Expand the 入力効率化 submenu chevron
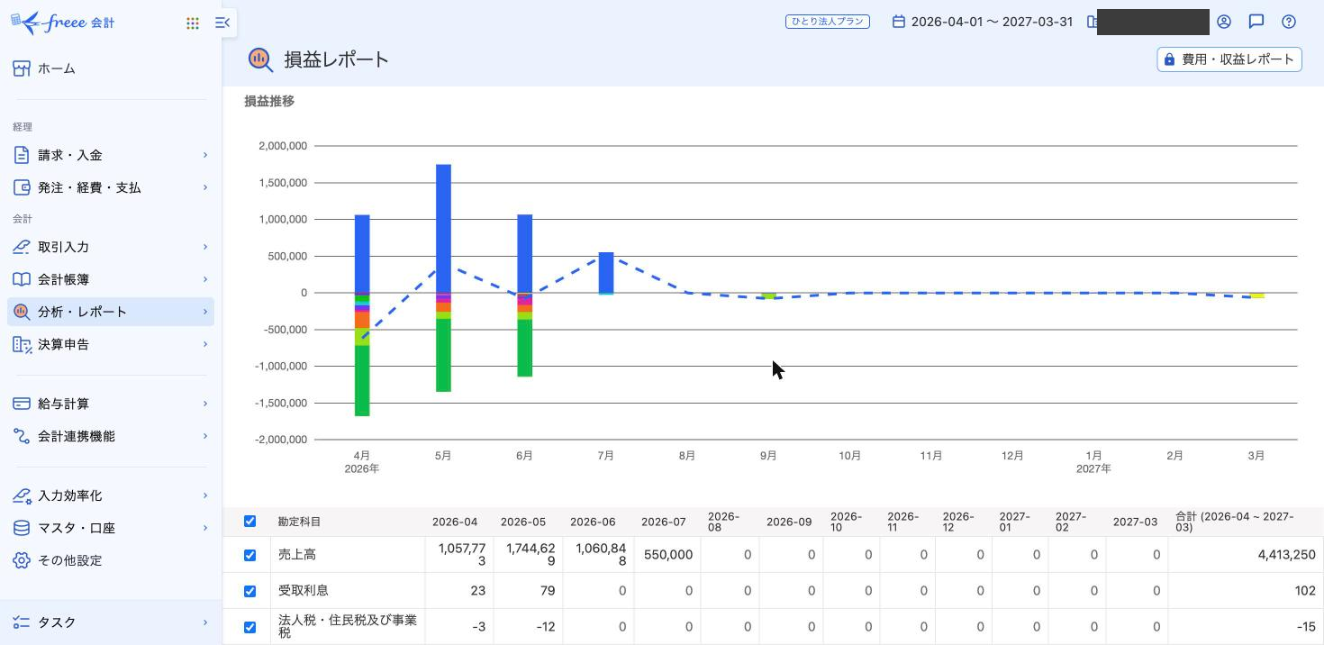This screenshot has width=1324, height=645. coord(204,495)
